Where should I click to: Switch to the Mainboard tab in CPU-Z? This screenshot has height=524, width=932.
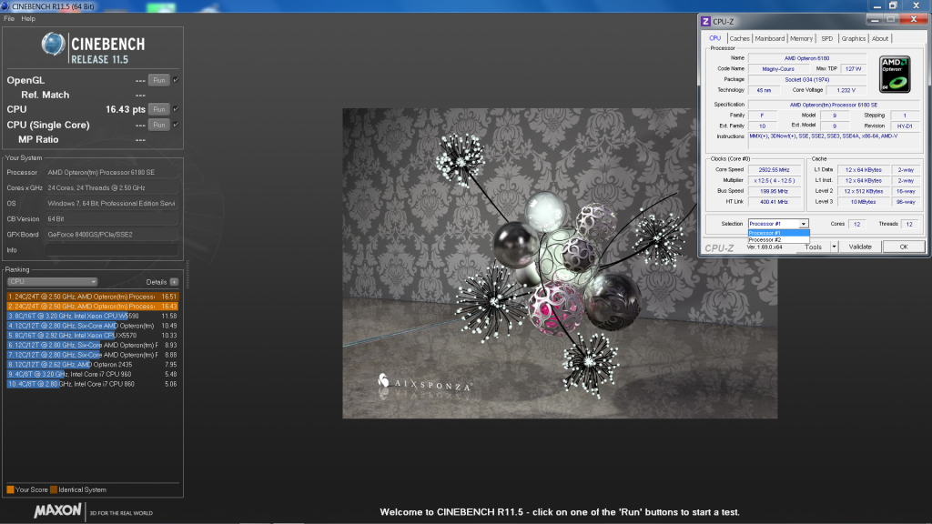[769, 38]
